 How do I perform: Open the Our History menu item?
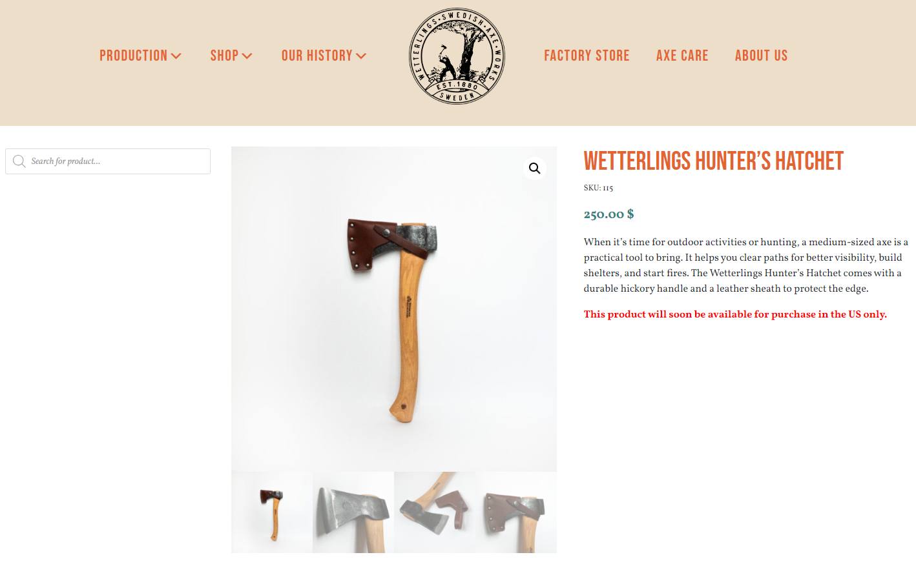point(317,56)
